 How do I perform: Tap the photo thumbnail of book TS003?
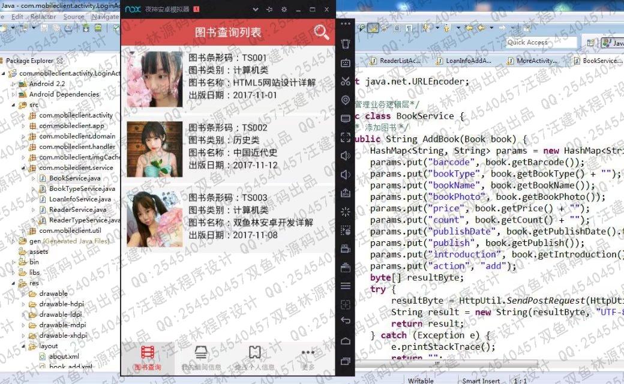(155, 219)
